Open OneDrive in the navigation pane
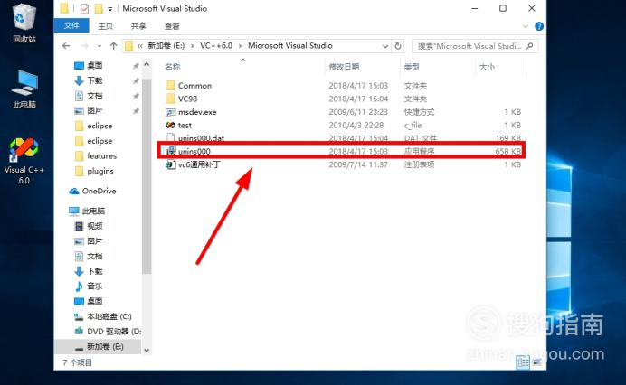This screenshot has width=626, height=385. pyautogui.click(x=99, y=191)
